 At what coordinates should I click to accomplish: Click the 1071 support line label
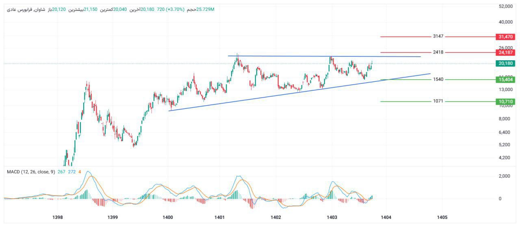[438, 101]
